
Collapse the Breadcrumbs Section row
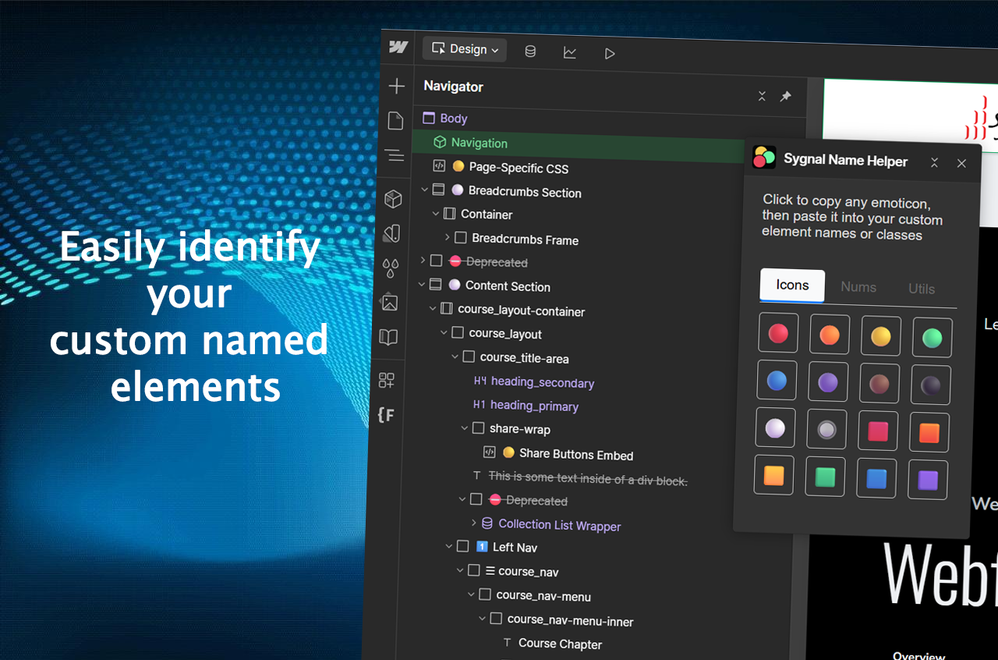tap(425, 190)
